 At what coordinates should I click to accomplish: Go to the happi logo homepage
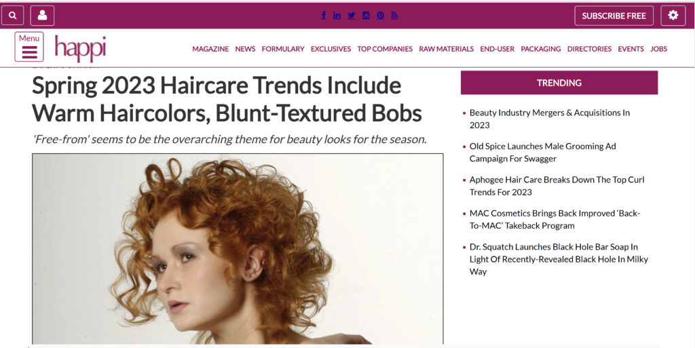point(80,49)
